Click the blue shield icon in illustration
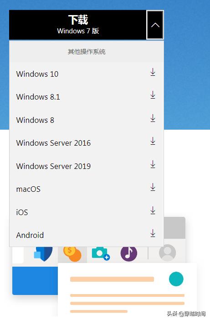Screen dimensions: 210x321 click(43, 254)
